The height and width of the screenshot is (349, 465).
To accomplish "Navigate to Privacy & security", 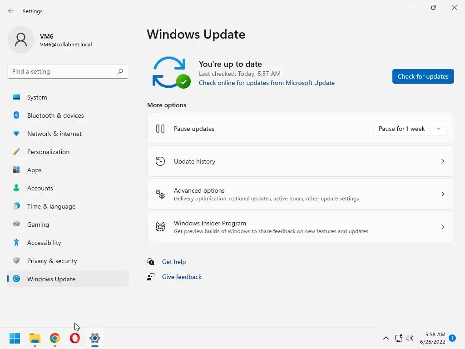I will [68, 260].
